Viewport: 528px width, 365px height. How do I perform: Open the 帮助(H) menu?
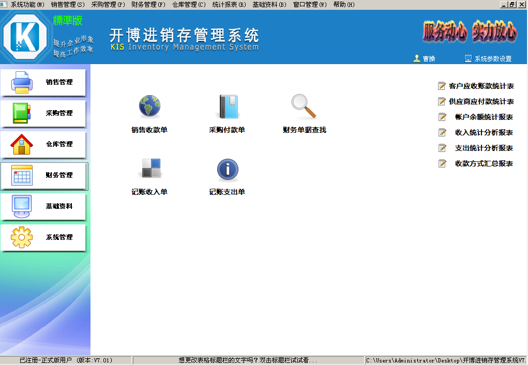344,4
